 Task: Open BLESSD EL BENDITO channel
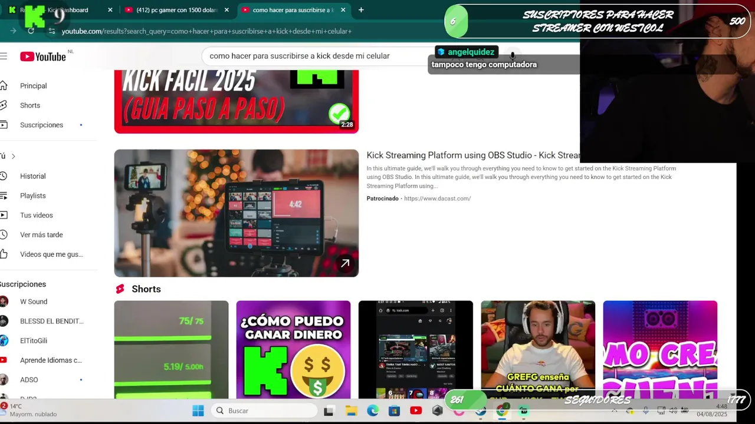(52, 321)
